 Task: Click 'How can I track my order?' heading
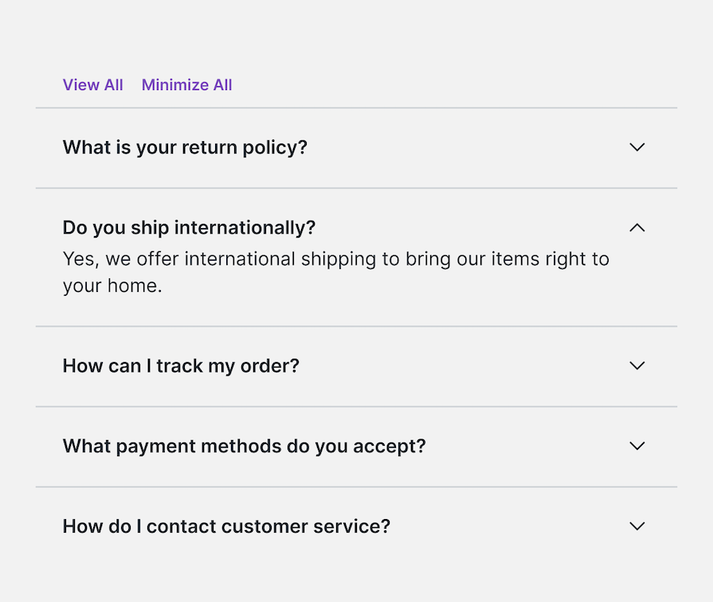coord(181,366)
